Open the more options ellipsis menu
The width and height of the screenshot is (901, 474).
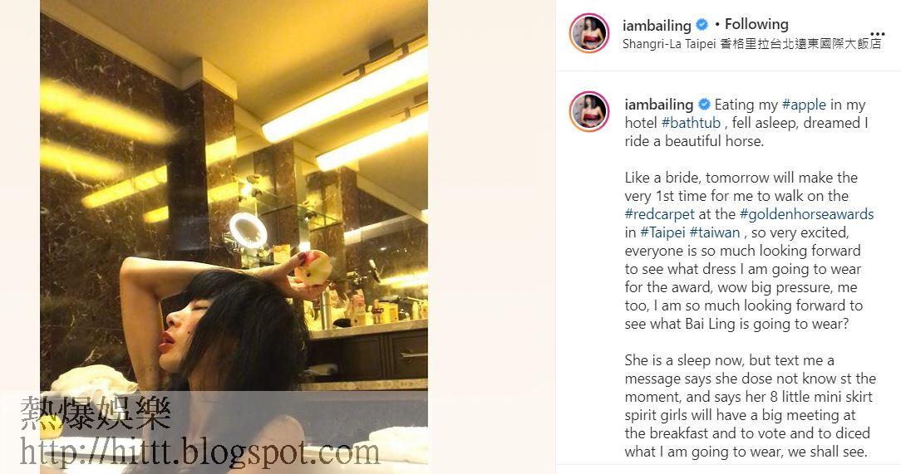coord(877,35)
